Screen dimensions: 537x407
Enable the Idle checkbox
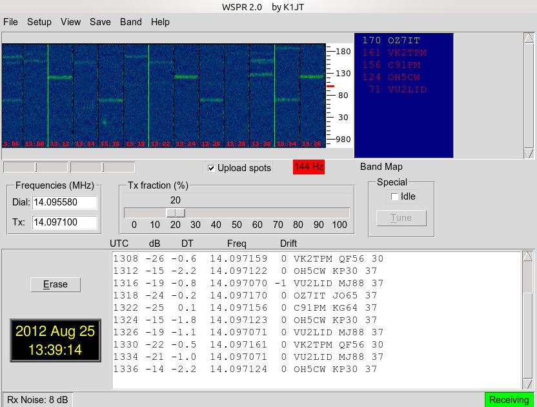pos(394,197)
